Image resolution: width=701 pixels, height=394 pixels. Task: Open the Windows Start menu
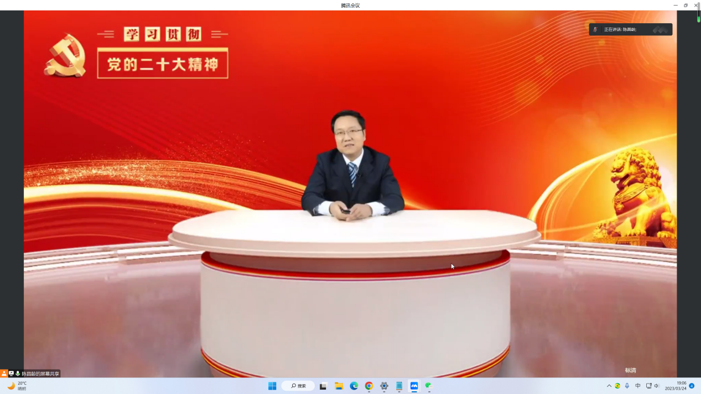click(x=272, y=386)
